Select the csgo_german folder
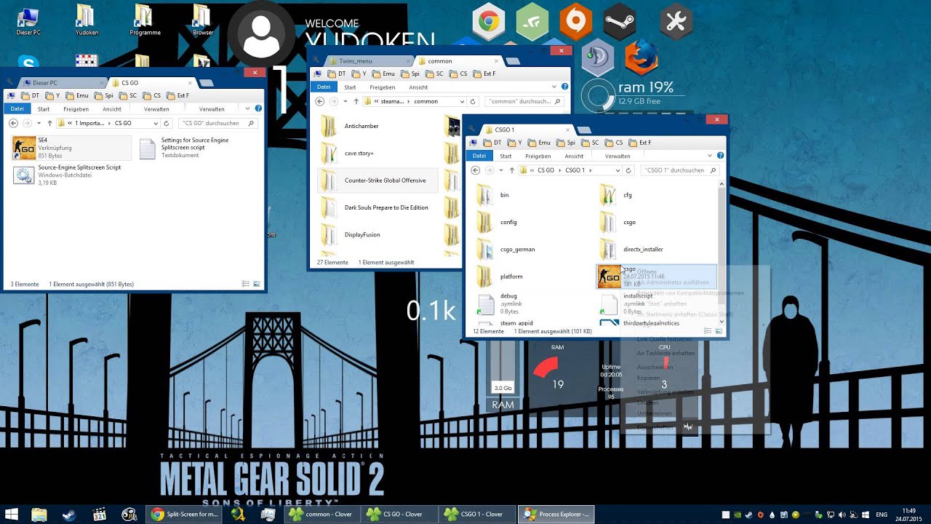The width and height of the screenshot is (931, 524). [506, 250]
